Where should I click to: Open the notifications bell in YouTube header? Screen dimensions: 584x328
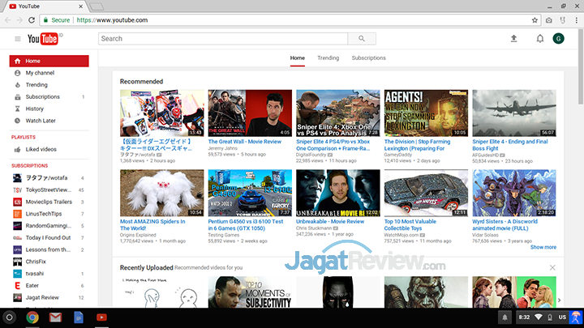540,39
